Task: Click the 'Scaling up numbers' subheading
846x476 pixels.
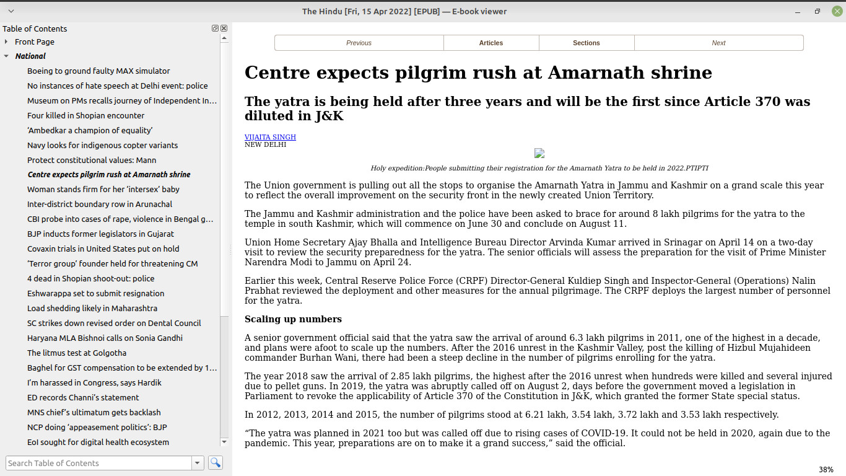Action: (x=293, y=319)
